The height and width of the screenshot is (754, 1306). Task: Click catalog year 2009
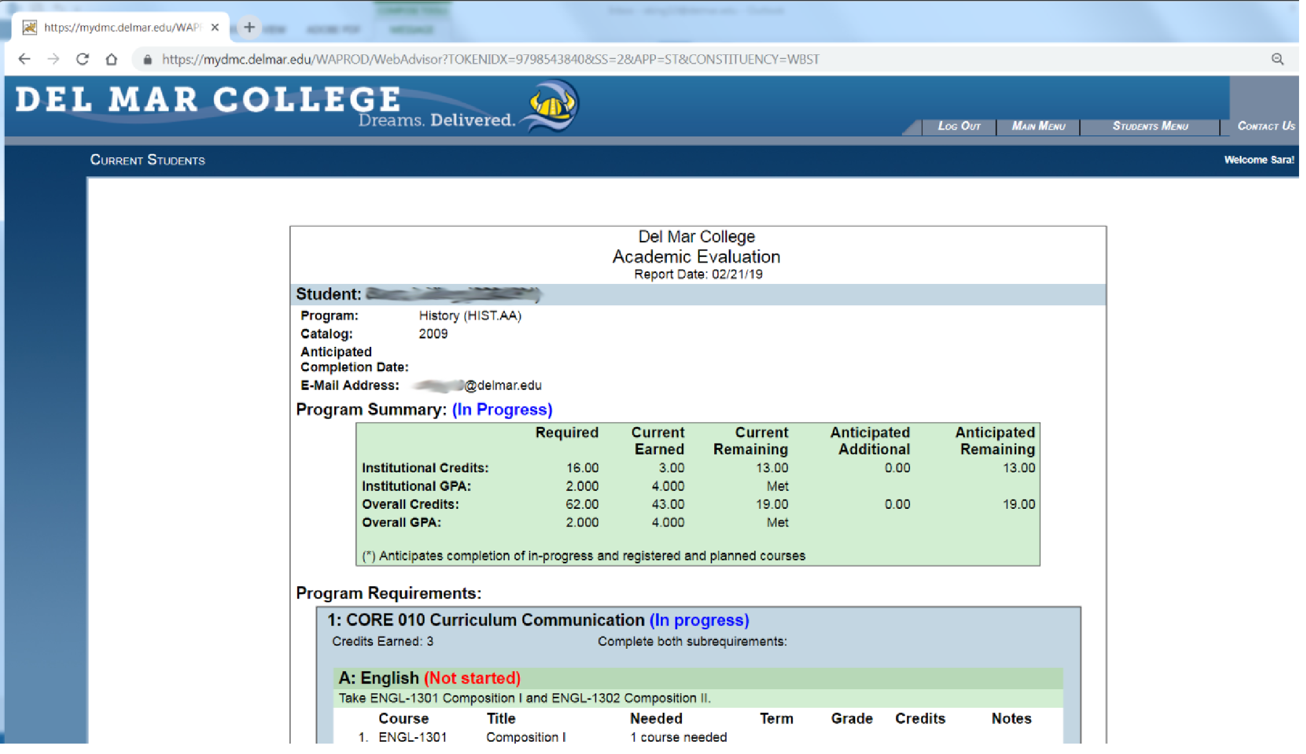(x=433, y=334)
